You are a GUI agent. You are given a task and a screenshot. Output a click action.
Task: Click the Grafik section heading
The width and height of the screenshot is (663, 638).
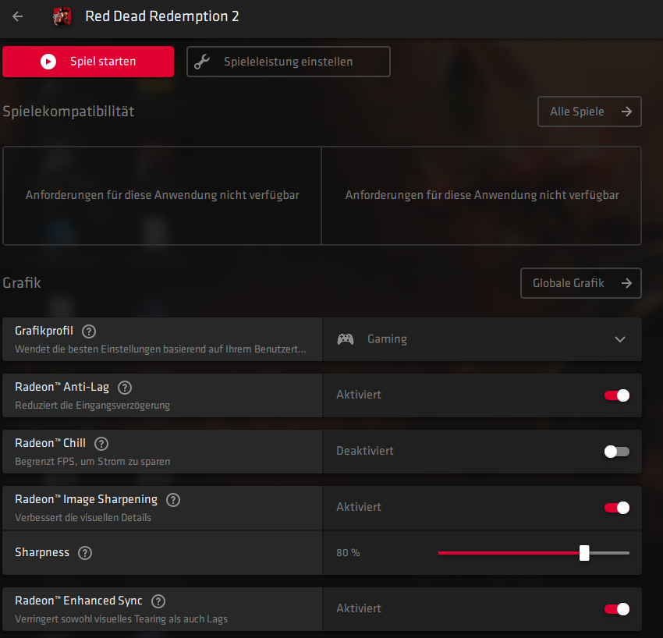[x=22, y=283]
